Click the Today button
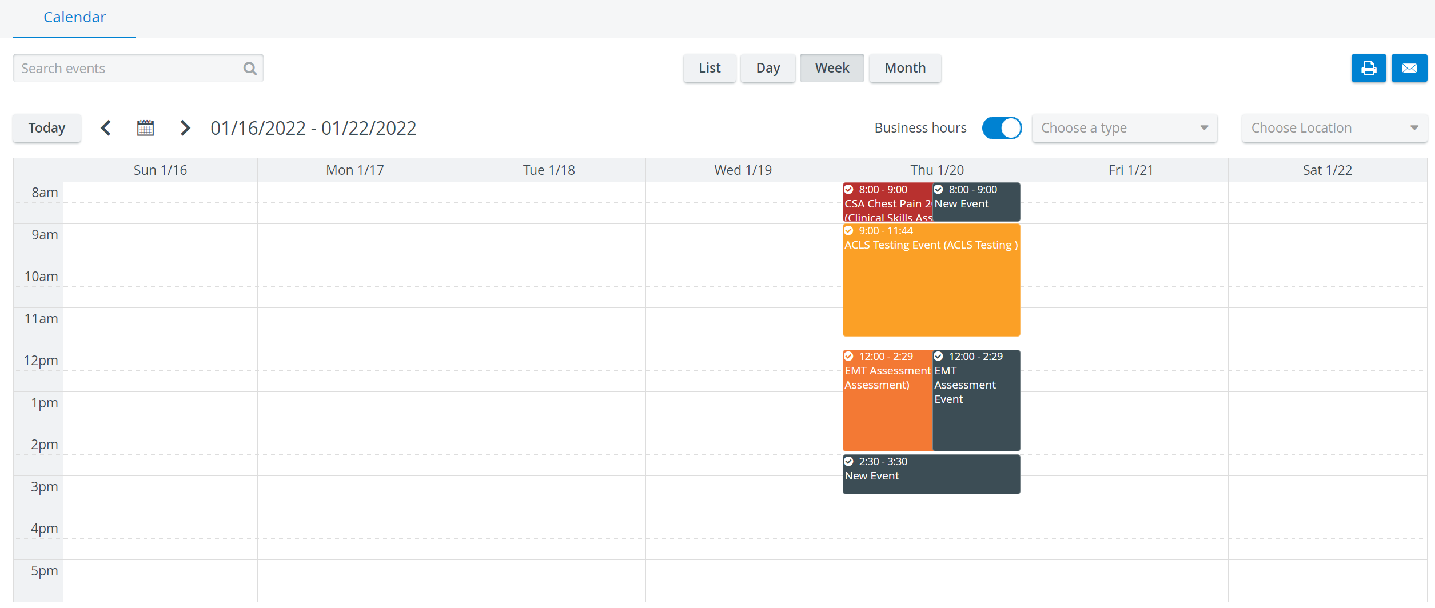The height and width of the screenshot is (608, 1435). [47, 128]
